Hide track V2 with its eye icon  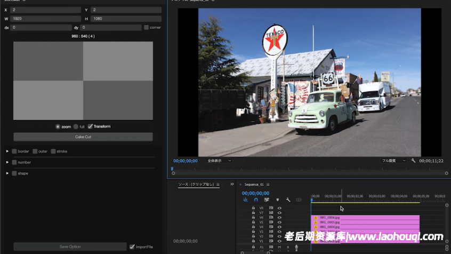pos(279,236)
